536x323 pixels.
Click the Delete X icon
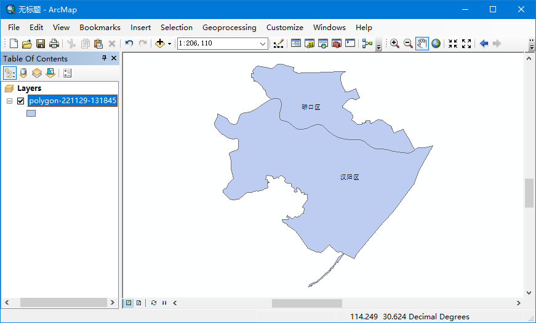pos(112,44)
